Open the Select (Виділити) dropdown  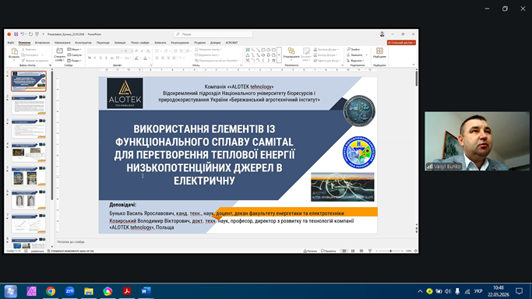(355, 60)
